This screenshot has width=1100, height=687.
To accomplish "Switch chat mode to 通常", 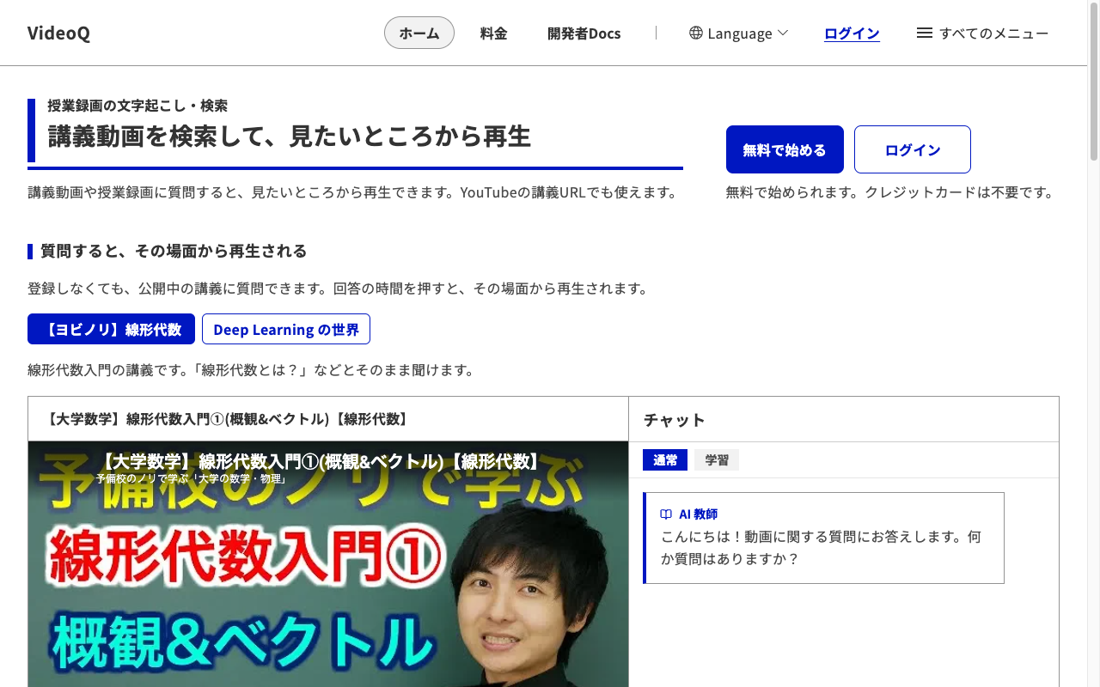I will point(665,459).
